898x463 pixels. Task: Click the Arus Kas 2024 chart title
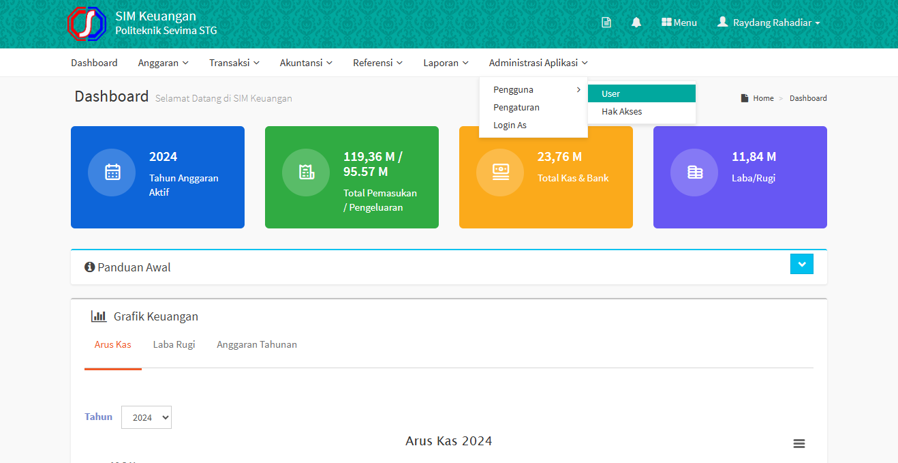(x=449, y=440)
